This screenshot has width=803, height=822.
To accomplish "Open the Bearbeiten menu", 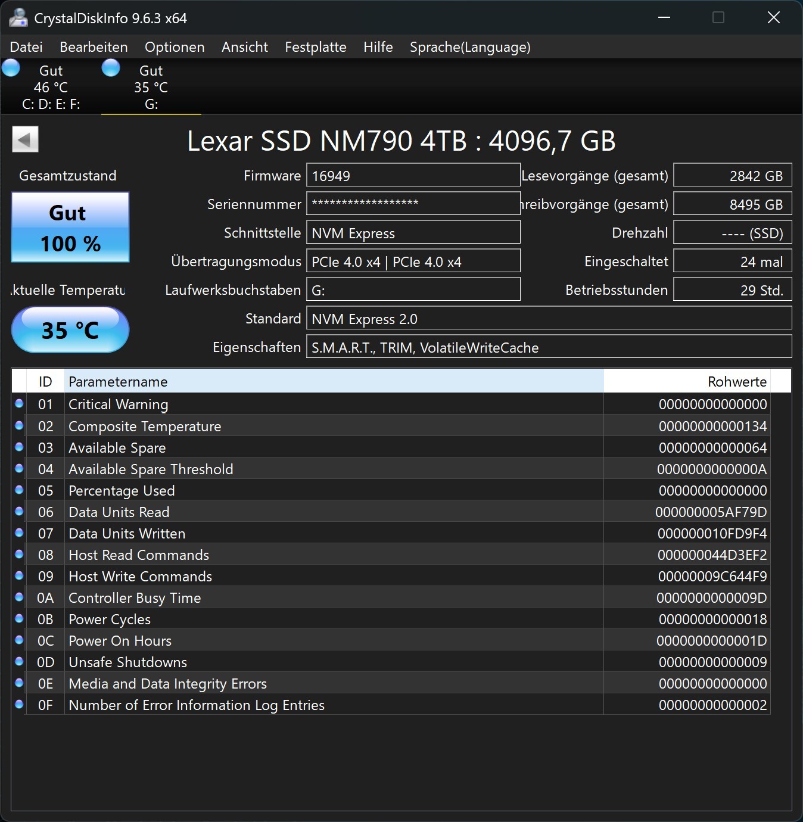I will [94, 47].
